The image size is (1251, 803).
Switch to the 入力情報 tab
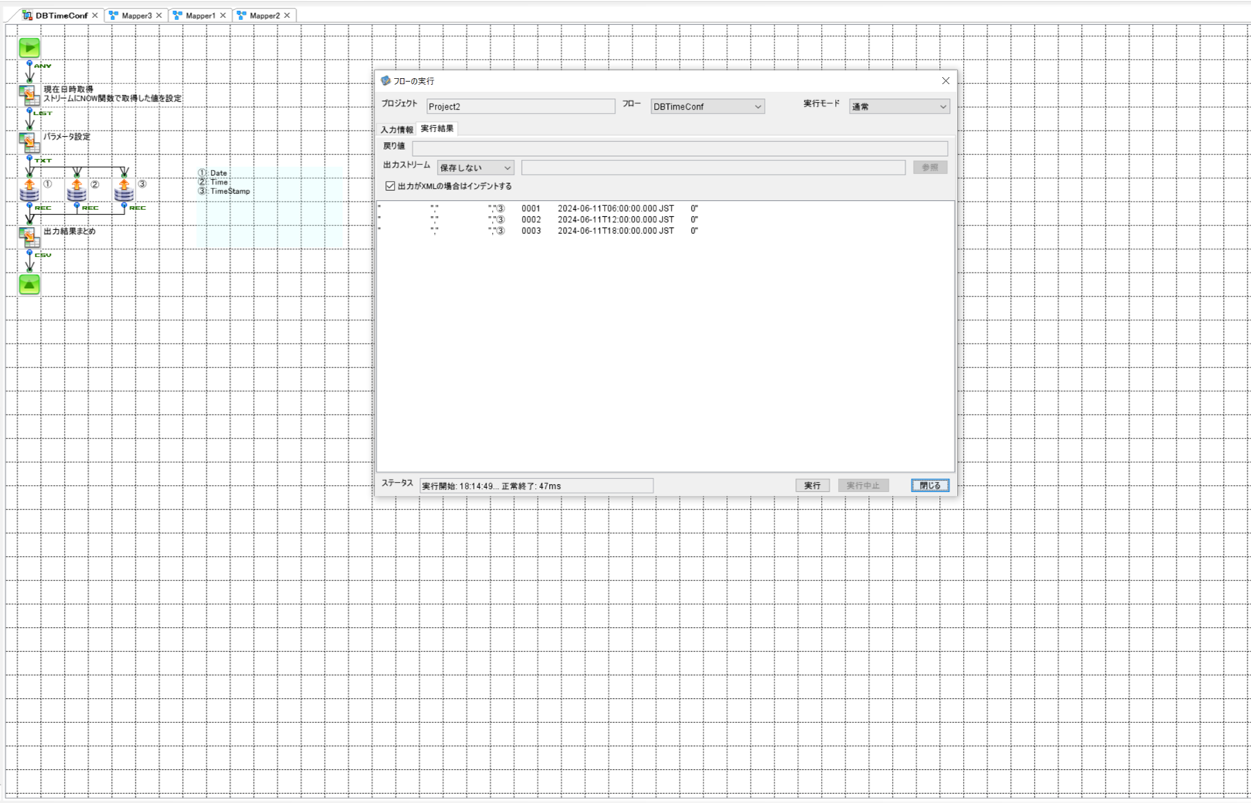[396, 130]
